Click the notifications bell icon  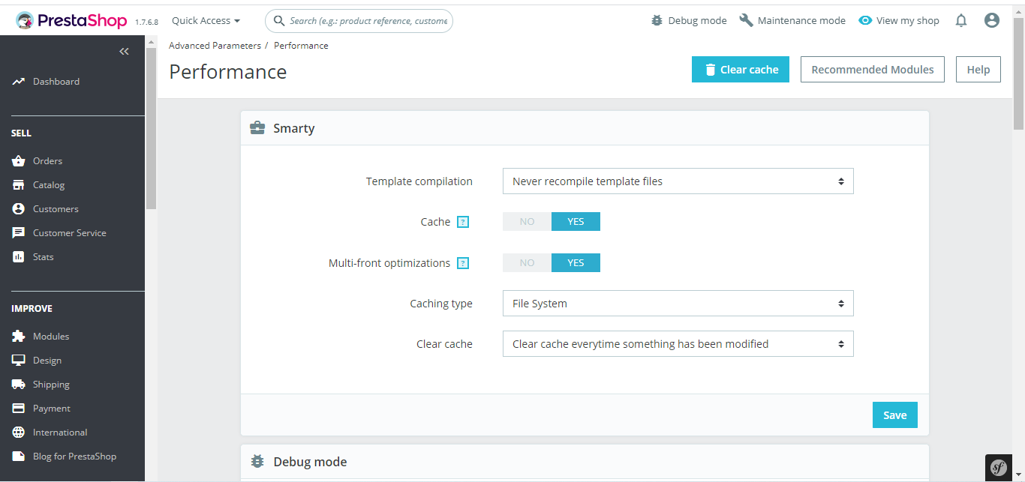(x=961, y=21)
